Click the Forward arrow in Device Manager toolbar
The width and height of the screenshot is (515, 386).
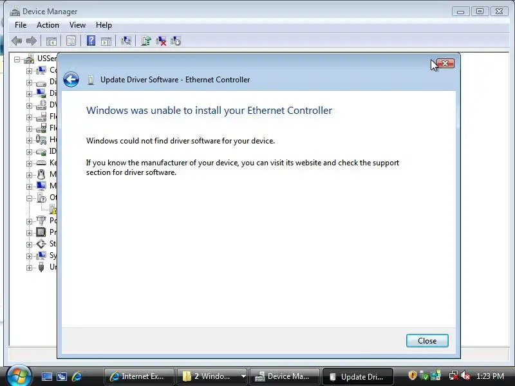click(31, 41)
